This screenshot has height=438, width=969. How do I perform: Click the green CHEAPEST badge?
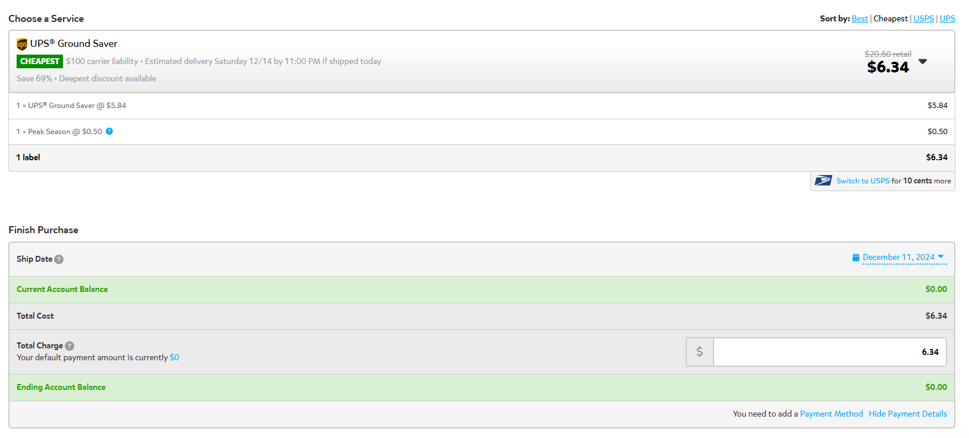pyautogui.click(x=40, y=61)
